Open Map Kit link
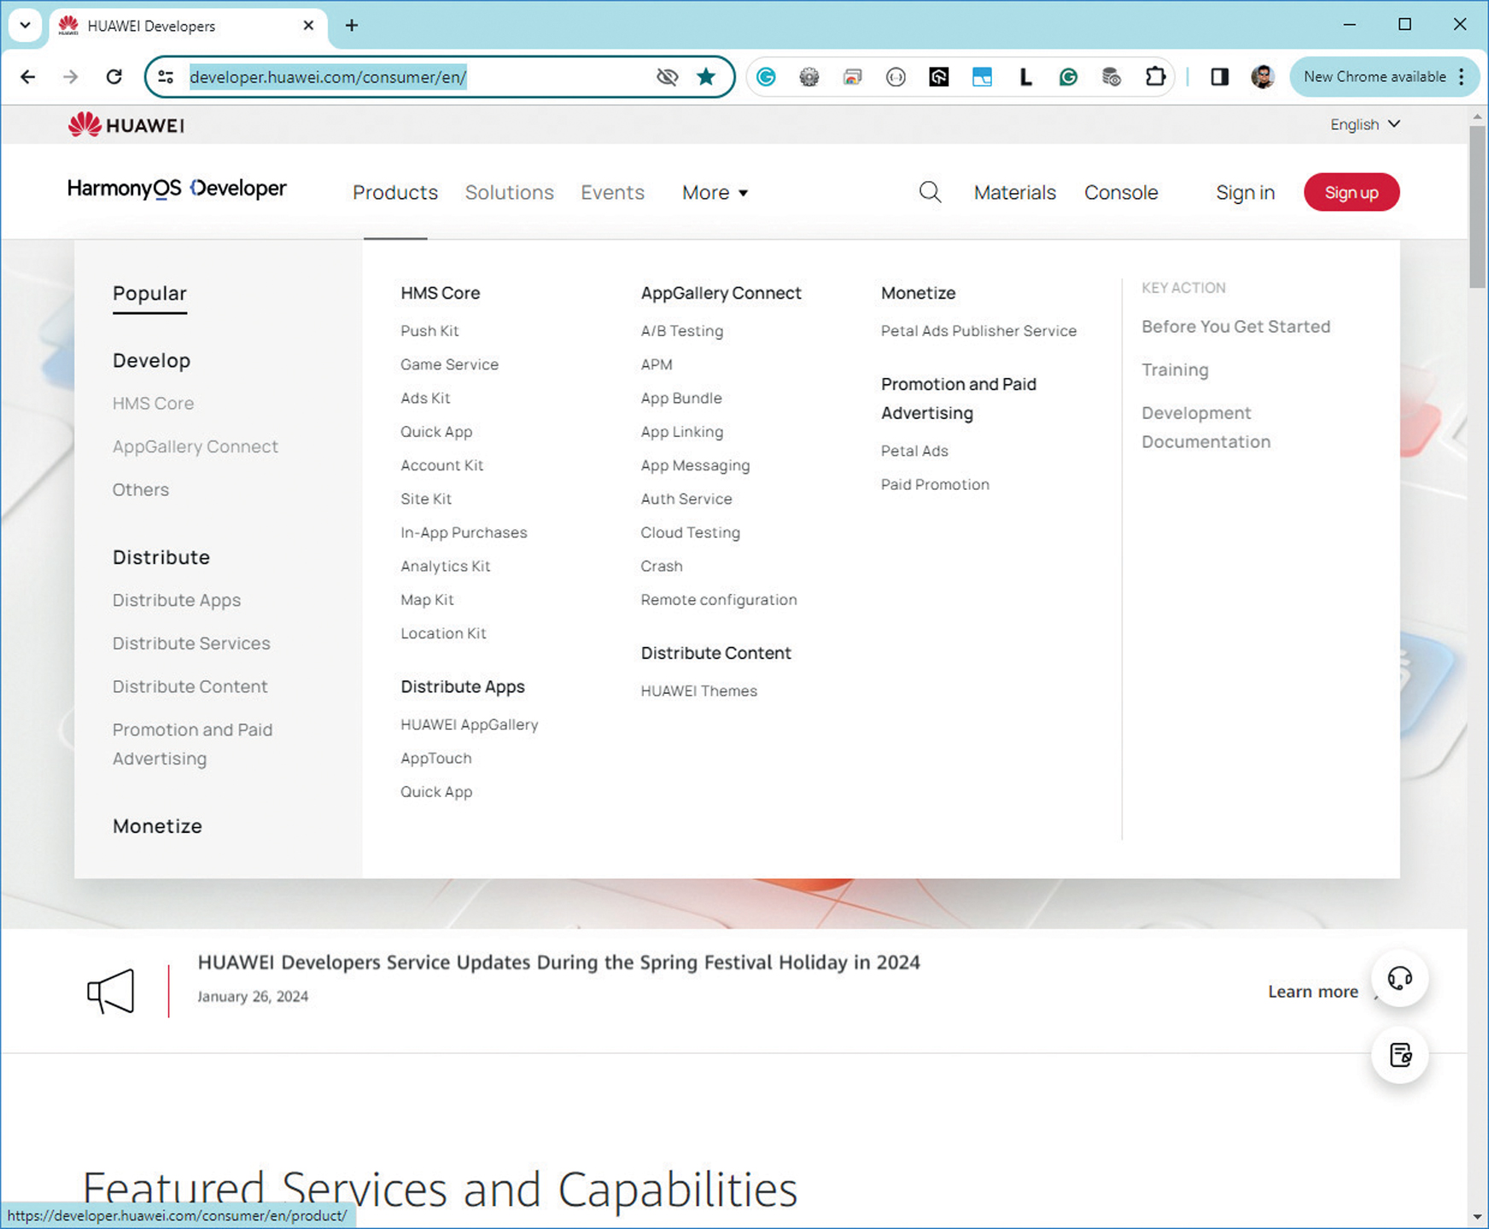The height and width of the screenshot is (1229, 1489). click(x=427, y=599)
